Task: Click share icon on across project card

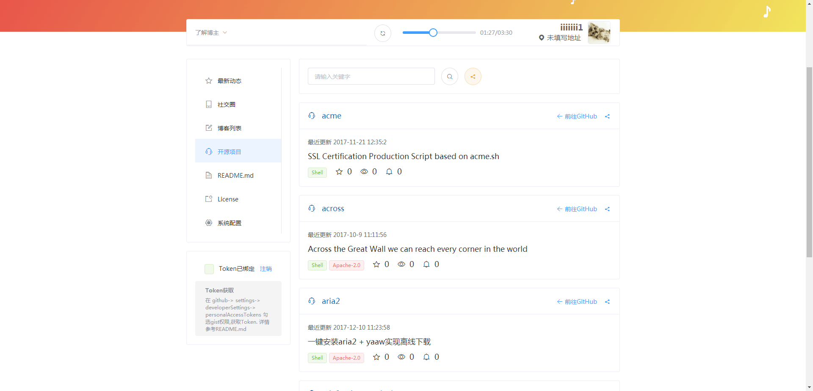Action: point(607,209)
